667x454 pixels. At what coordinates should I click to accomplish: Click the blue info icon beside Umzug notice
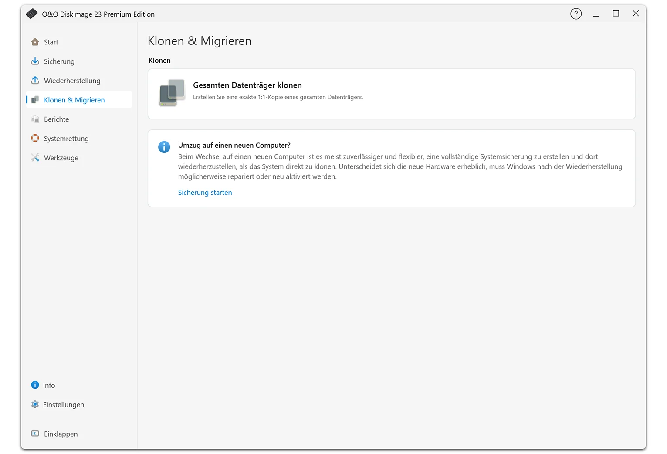click(x=164, y=147)
